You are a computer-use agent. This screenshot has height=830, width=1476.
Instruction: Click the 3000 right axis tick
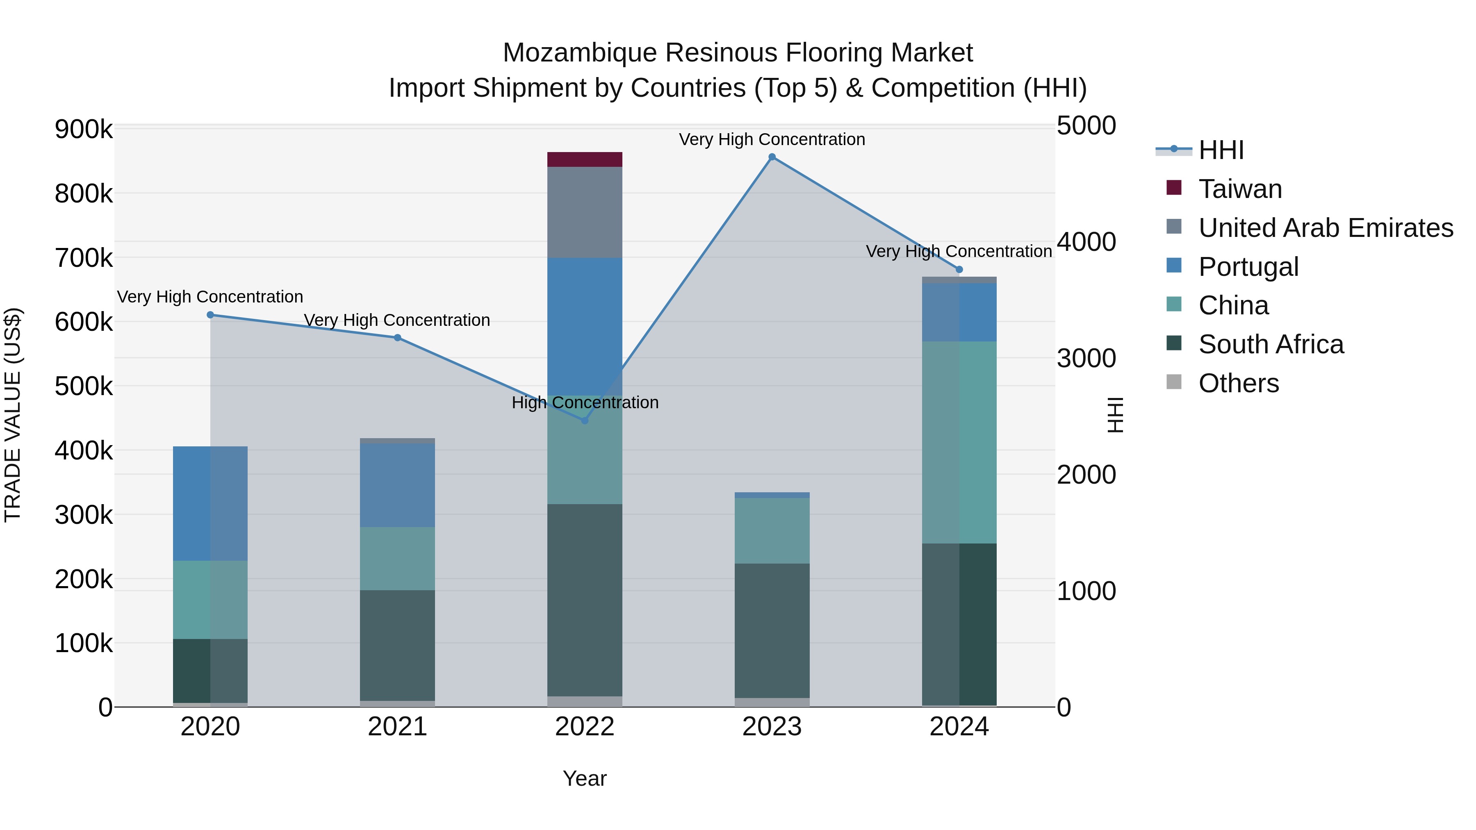[x=1086, y=359]
